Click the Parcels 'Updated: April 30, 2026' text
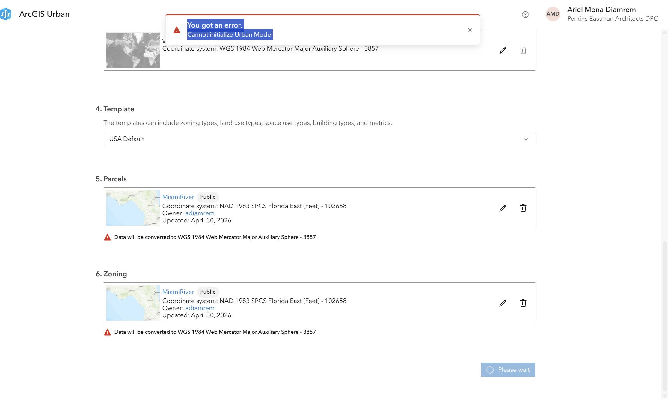This screenshot has height=399, width=668. pyautogui.click(x=197, y=220)
